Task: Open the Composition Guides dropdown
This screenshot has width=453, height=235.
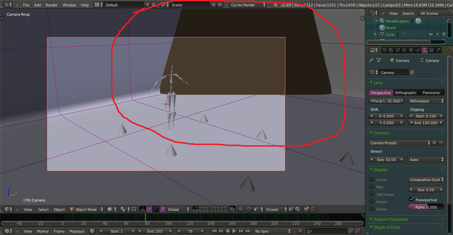Action: click(x=426, y=179)
